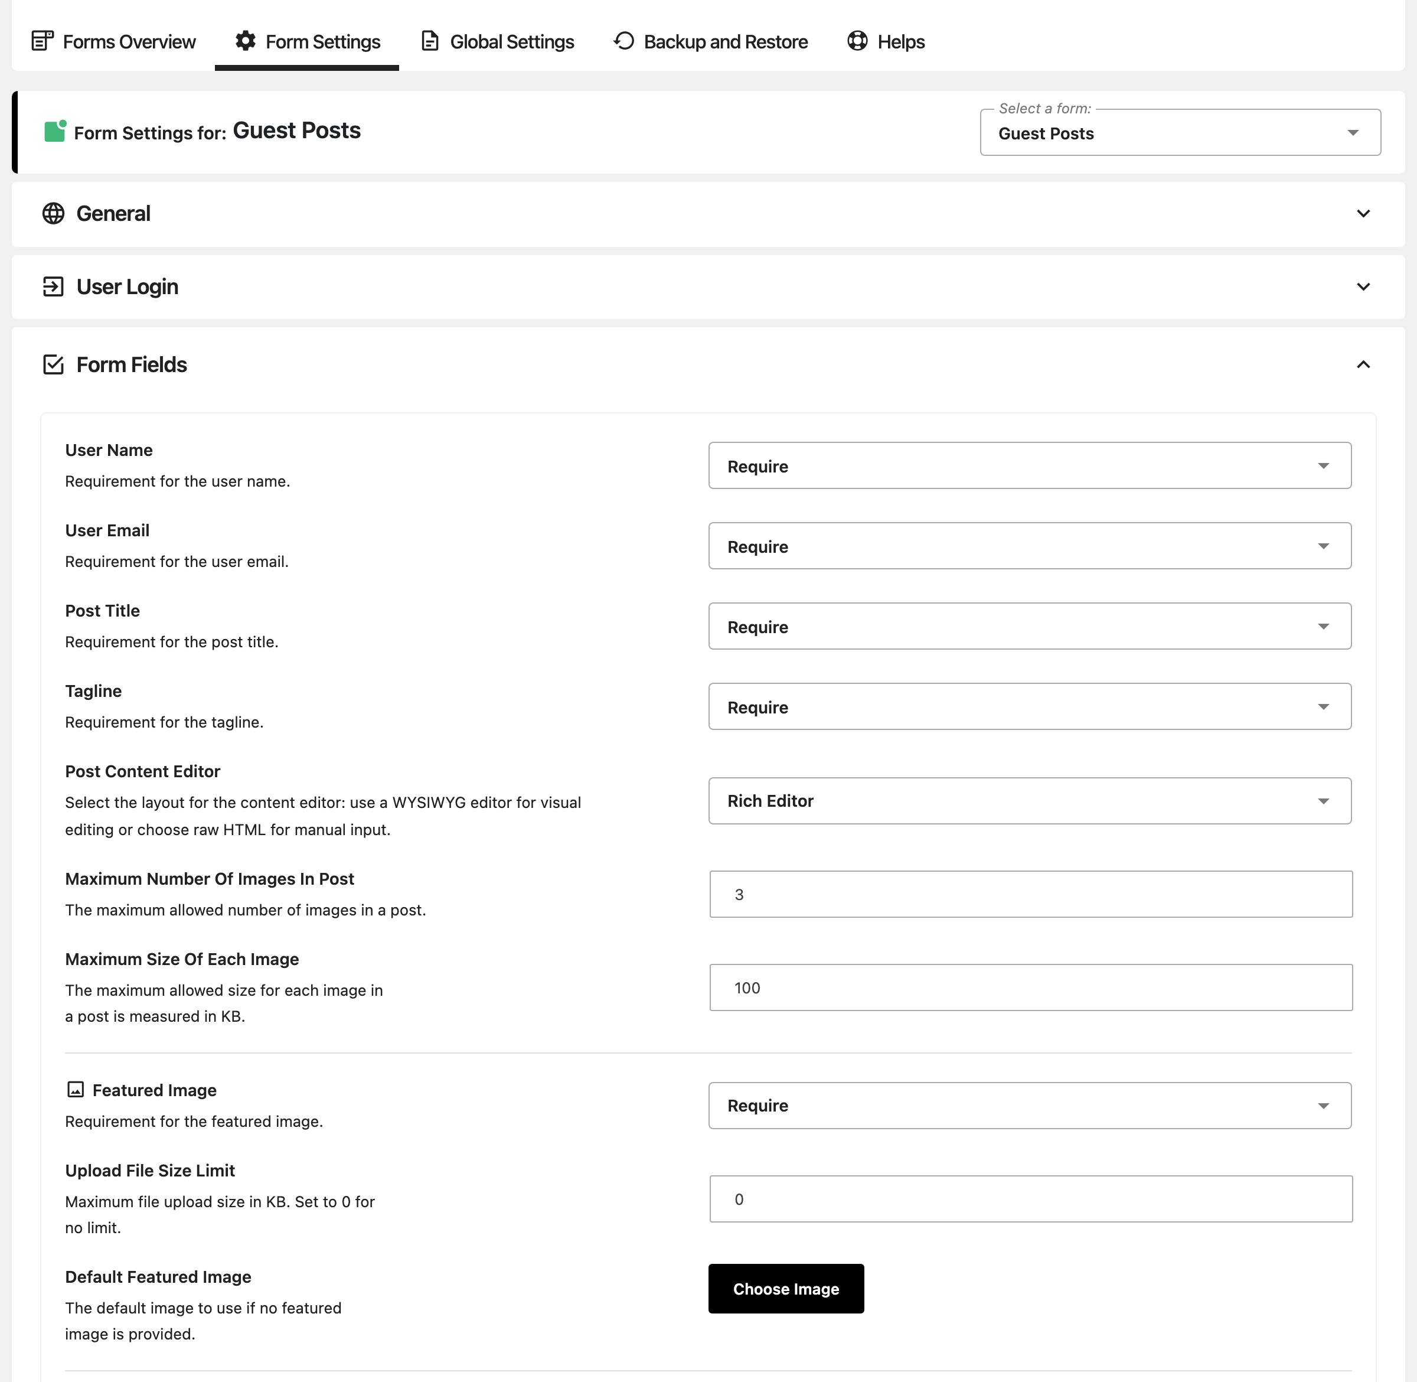
Task: Focus the Maximum Size Of Each Image field
Action: pyautogui.click(x=1030, y=987)
